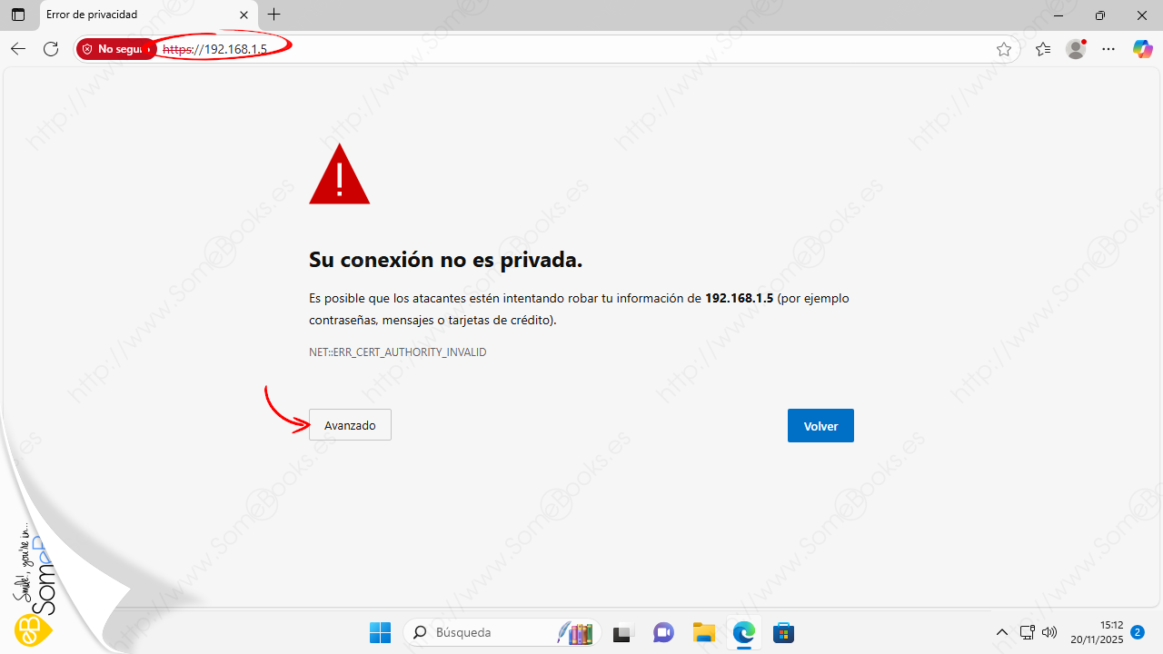Click the browser back arrow
1163x654 pixels.
pyautogui.click(x=18, y=49)
